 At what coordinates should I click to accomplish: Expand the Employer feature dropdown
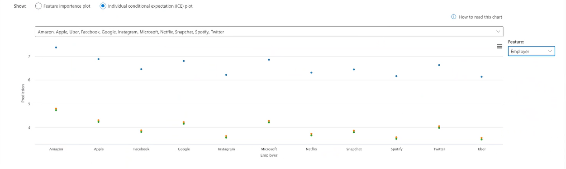[x=531, y=52]
